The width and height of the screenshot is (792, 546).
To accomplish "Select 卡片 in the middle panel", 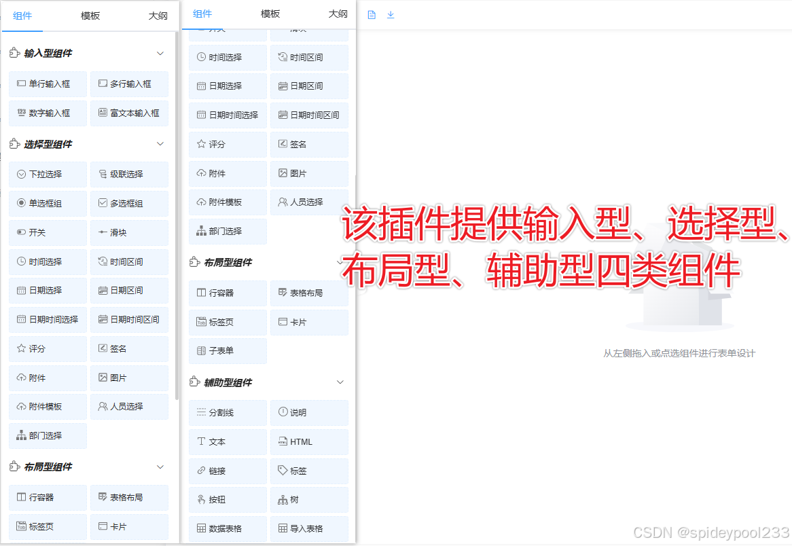I will click(309, 323).
